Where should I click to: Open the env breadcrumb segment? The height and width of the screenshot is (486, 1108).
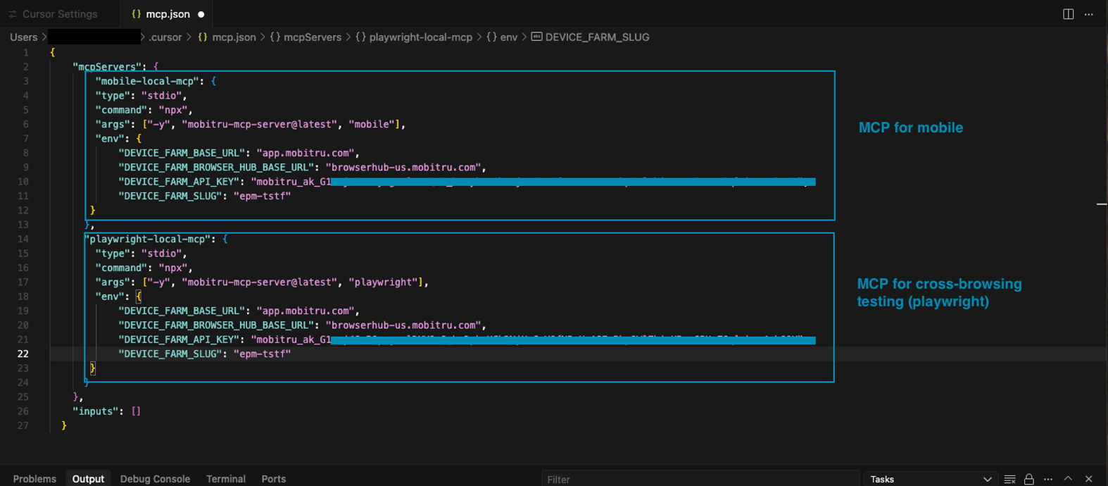[x=508, y=37]
